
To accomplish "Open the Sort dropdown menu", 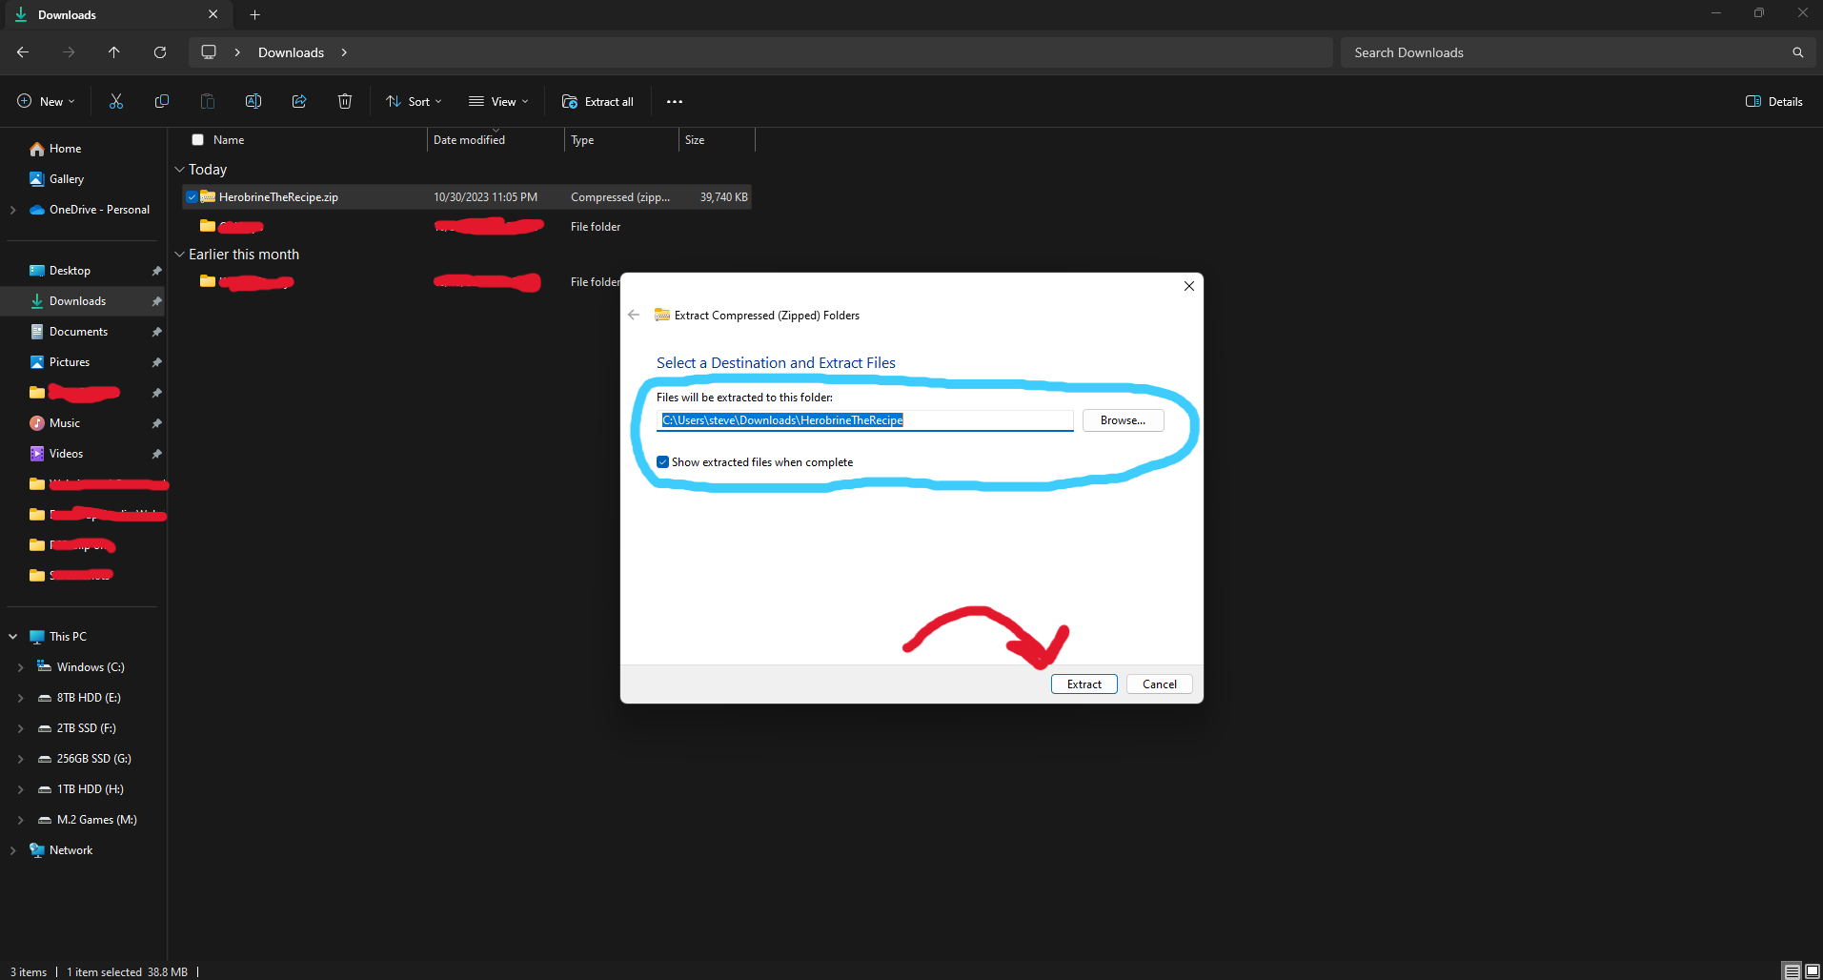I will [x=414, y=101].
